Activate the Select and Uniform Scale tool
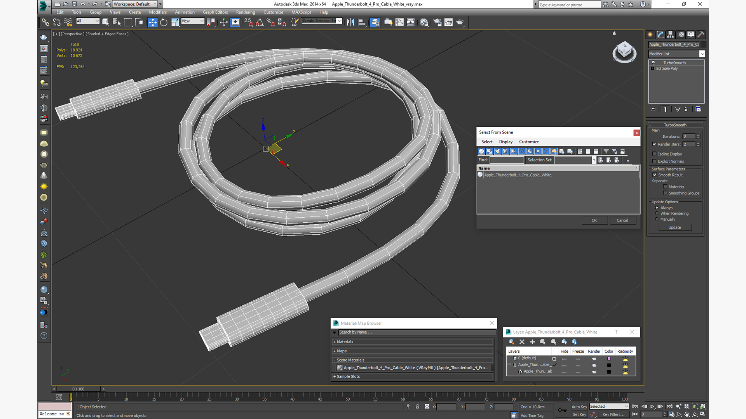The height and width of the screenshot is (419, 746). point(175,22)
